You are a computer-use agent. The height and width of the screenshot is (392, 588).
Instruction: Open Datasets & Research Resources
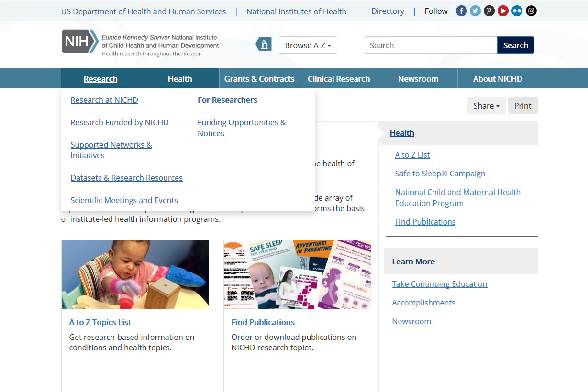(x=126, y=177)
